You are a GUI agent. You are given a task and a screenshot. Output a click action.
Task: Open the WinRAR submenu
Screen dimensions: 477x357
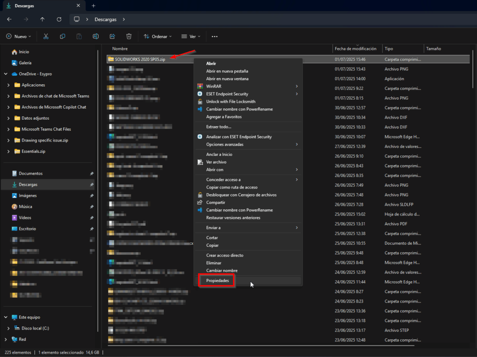coord(248,87)
